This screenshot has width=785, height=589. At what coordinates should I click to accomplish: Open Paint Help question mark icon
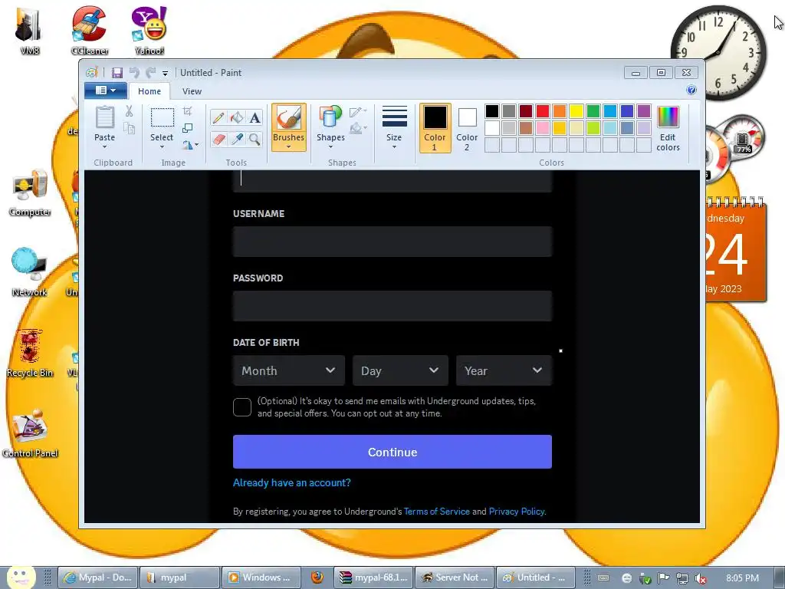[x=691, y=90]
